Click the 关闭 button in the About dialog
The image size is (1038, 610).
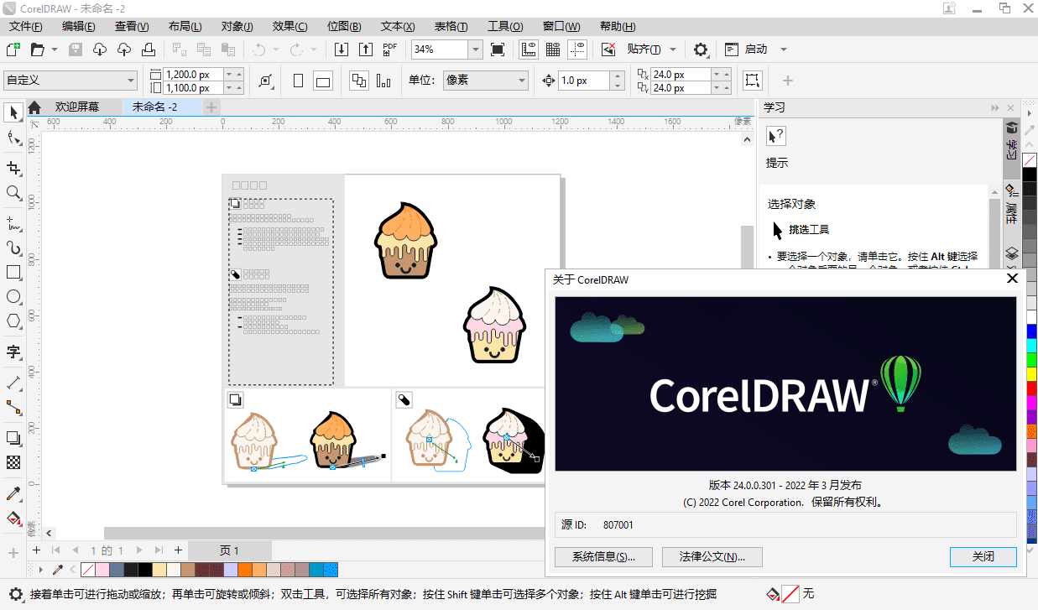click(983, 556)
